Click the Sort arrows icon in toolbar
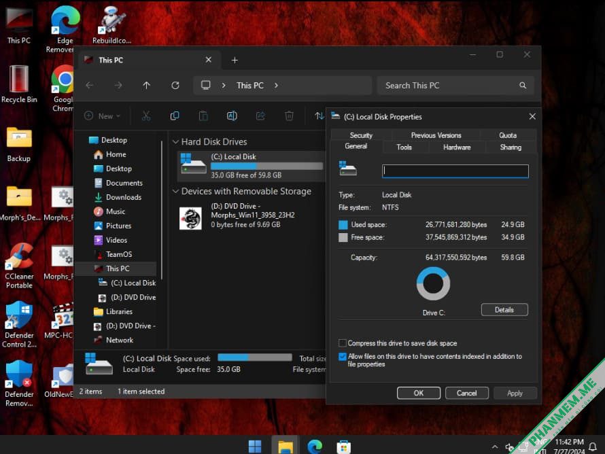 [319, 116]
